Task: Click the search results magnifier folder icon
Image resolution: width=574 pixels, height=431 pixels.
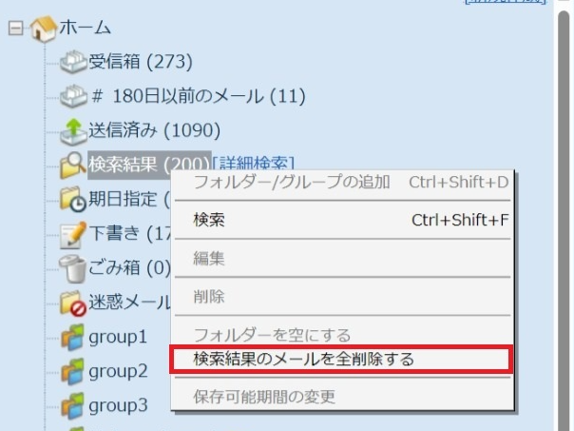Action: pyautogui.click(x=72, y=165)
